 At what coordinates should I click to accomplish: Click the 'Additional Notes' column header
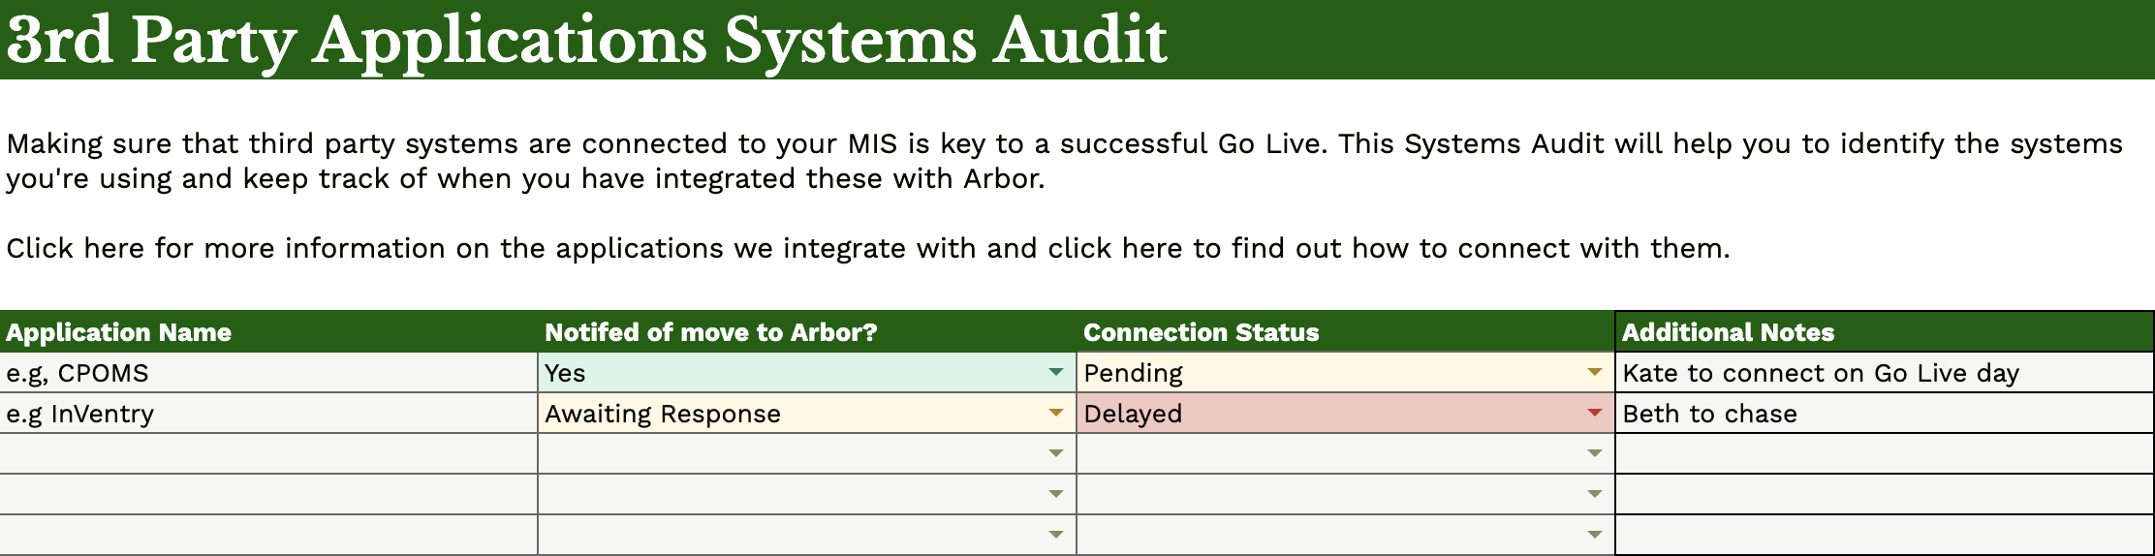(1728, 332)
